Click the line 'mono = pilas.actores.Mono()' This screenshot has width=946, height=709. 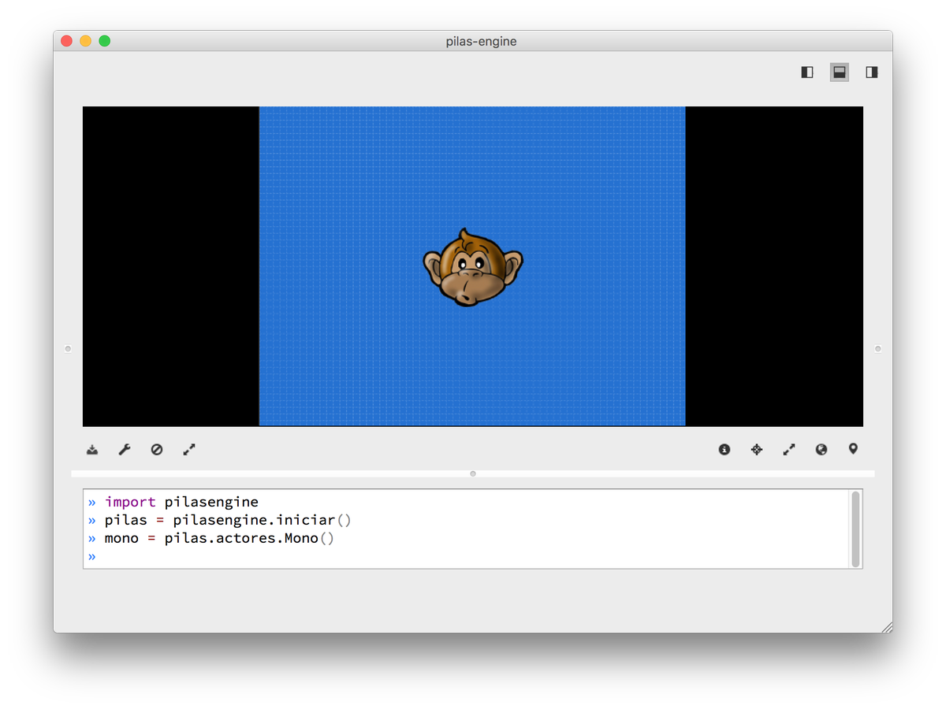(219, 539)
